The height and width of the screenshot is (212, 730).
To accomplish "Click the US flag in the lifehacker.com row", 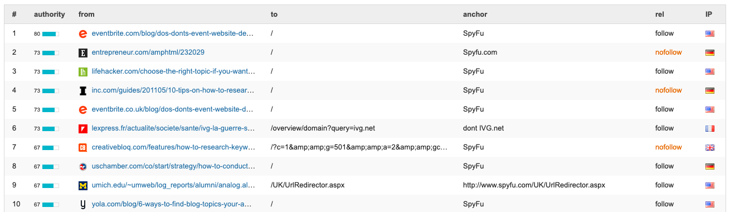I will pyautogui.click(x=709, y=71).
